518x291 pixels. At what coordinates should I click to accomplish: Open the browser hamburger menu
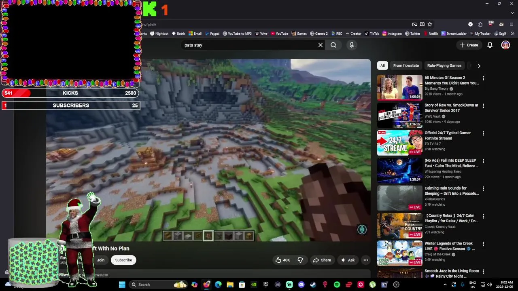tap(512, 24)
